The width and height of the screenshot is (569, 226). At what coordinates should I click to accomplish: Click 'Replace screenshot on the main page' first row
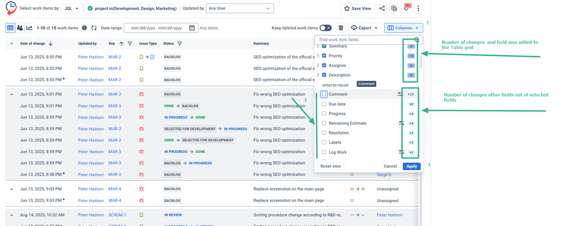[x=289, y=189]
